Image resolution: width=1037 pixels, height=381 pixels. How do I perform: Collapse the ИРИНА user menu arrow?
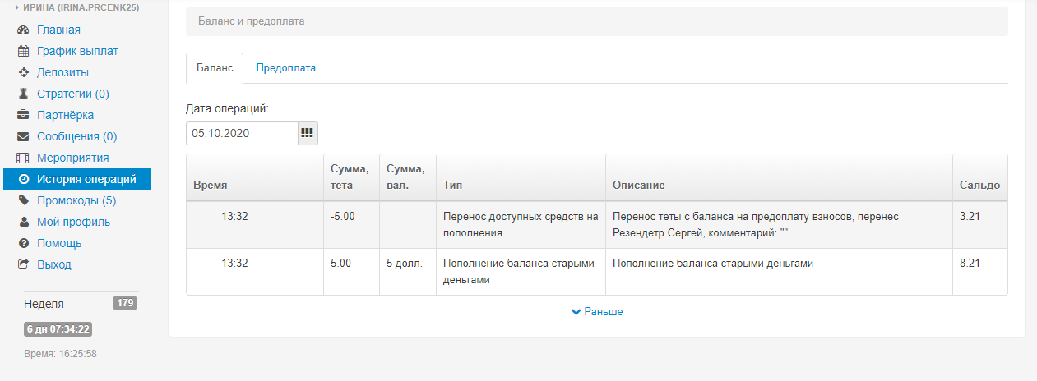coord(18,7)
